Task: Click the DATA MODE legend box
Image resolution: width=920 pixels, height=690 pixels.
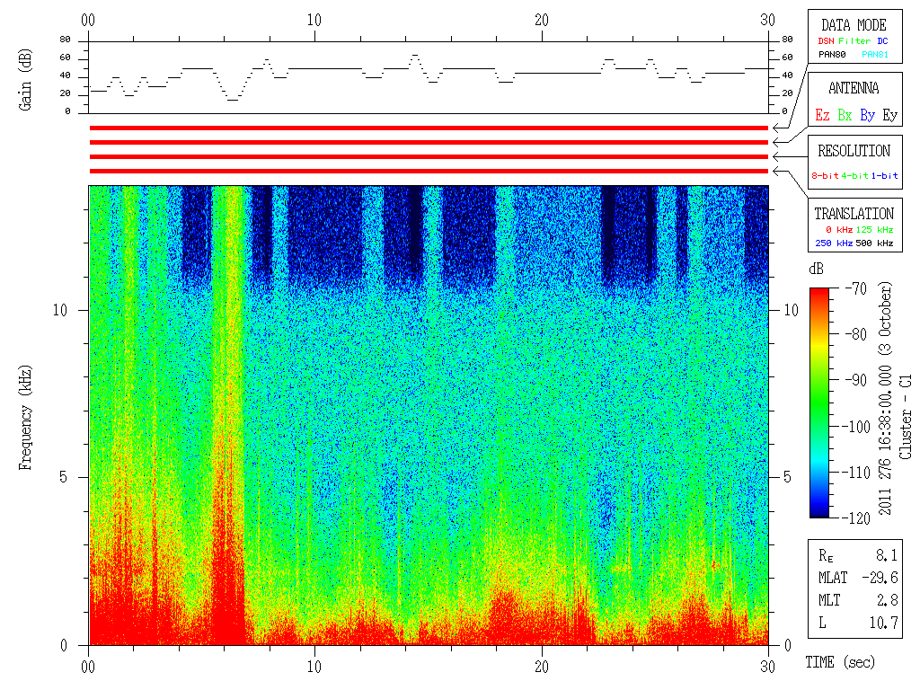Action: point(854,36)
